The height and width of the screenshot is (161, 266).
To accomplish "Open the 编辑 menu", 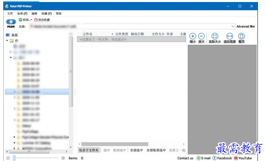I will (x=34, y=14).
